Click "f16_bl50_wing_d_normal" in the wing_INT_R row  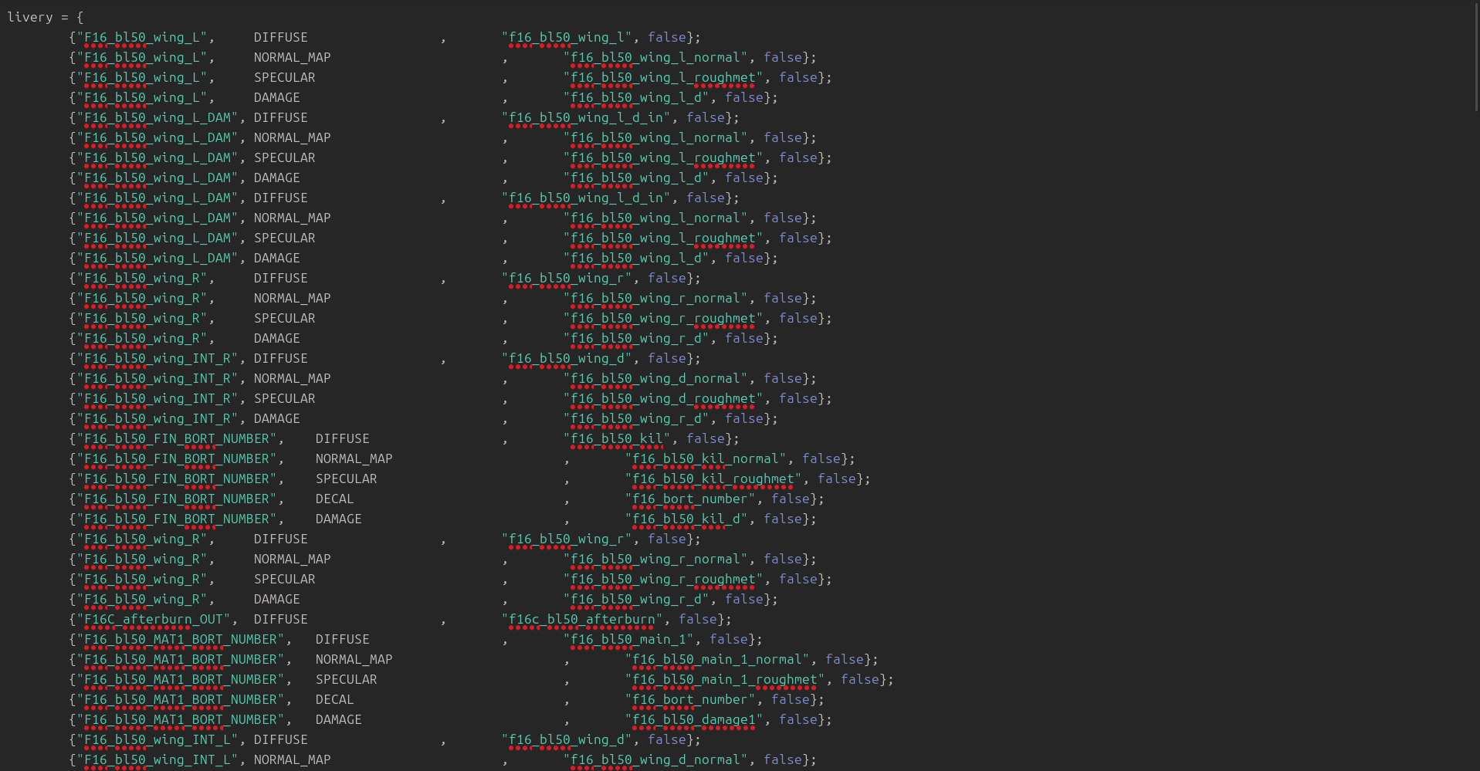coord(655,378)
